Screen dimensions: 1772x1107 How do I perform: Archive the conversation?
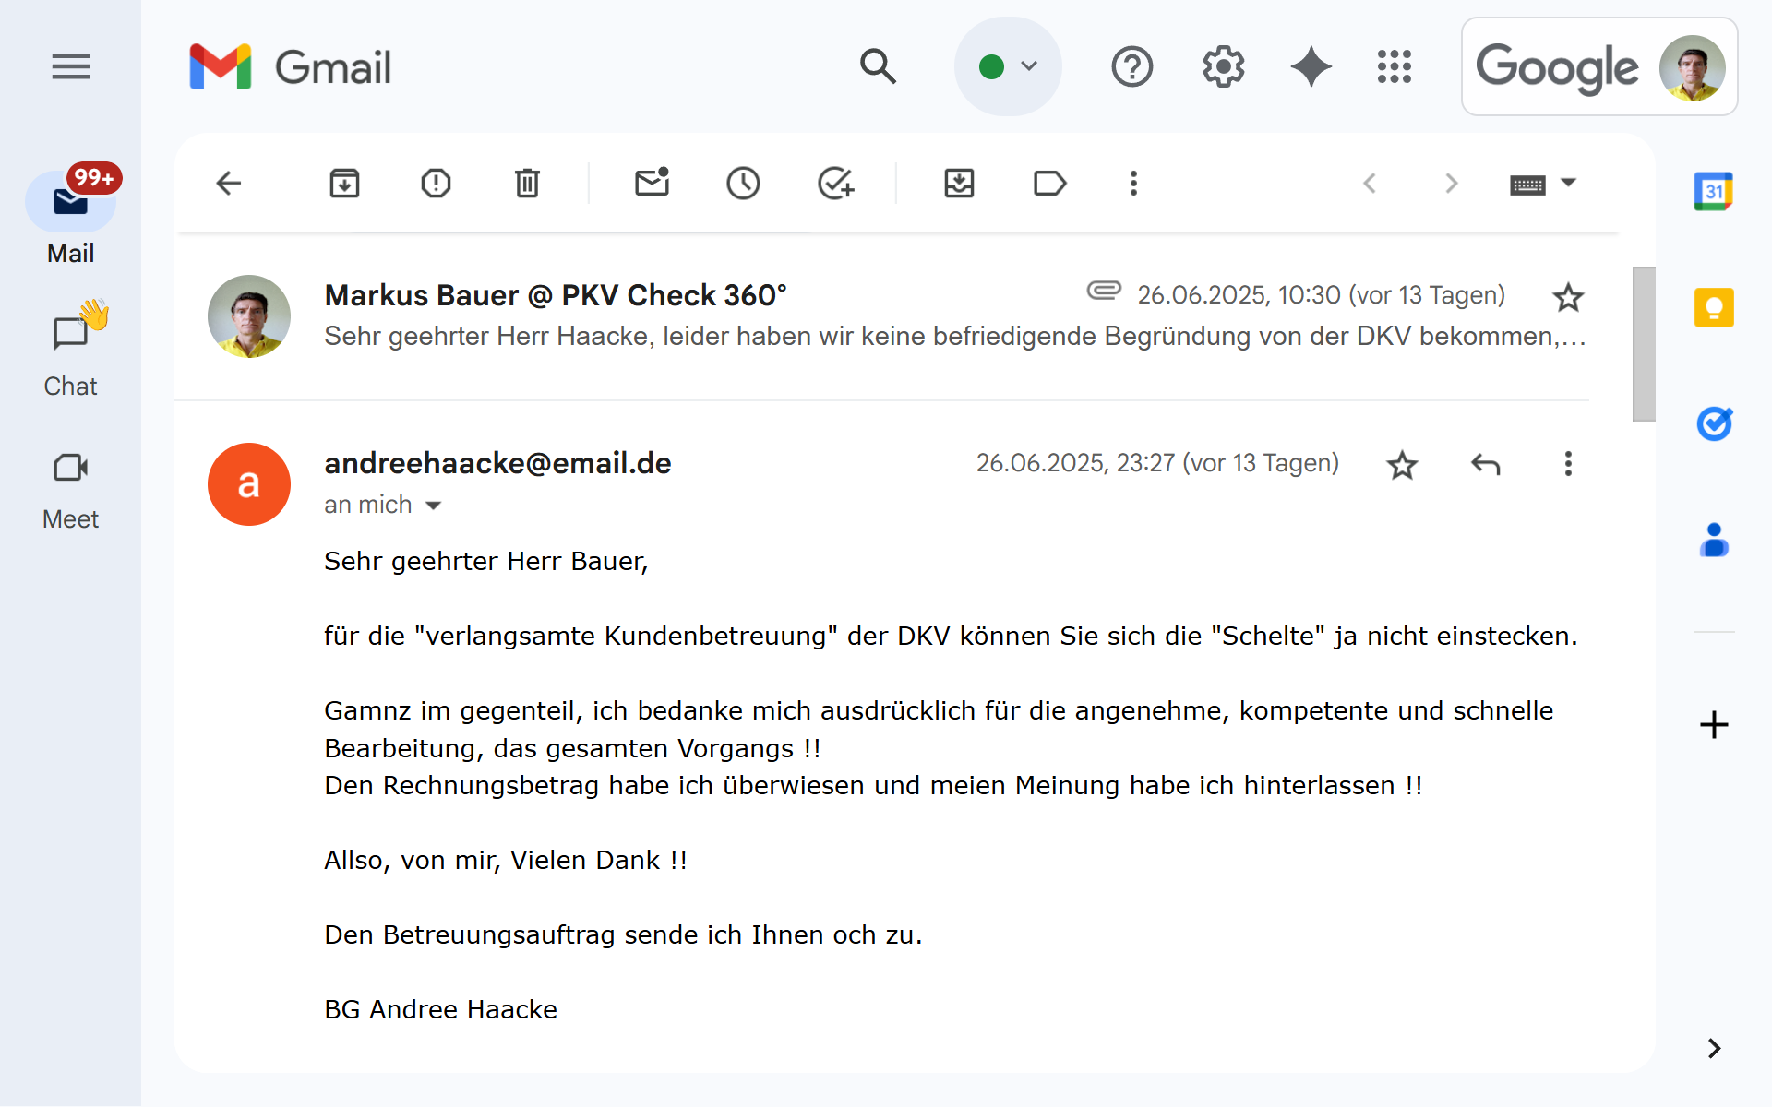click(344, 183)
